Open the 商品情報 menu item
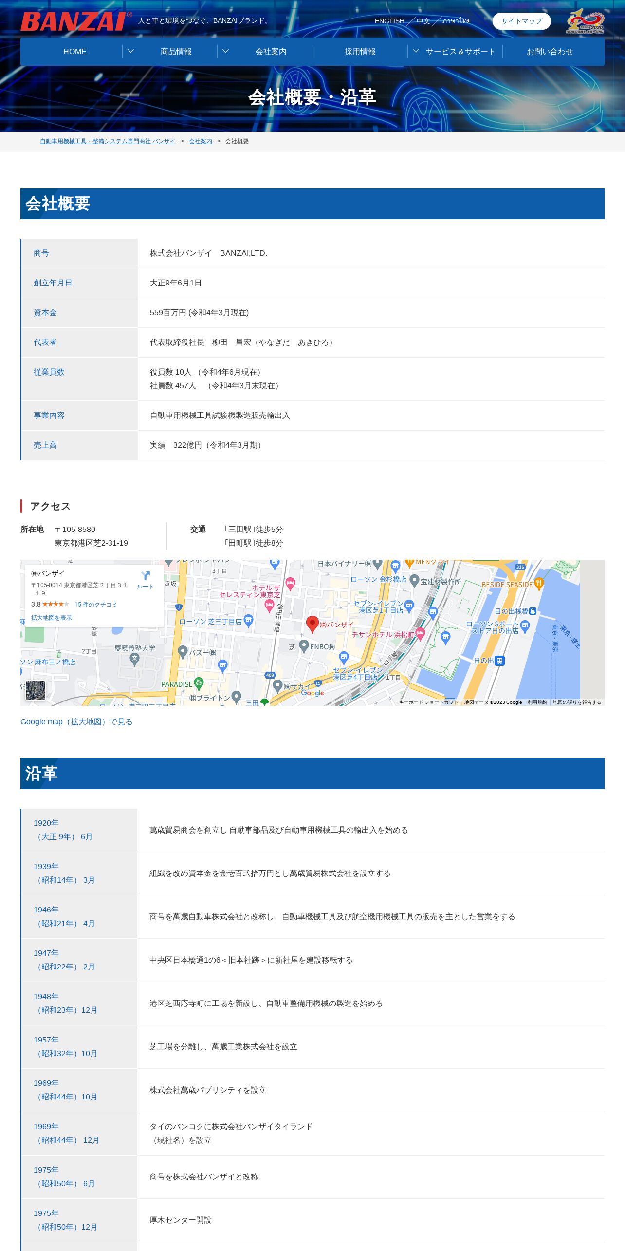This screenshot has height=1251, width=625. [176, 51]
